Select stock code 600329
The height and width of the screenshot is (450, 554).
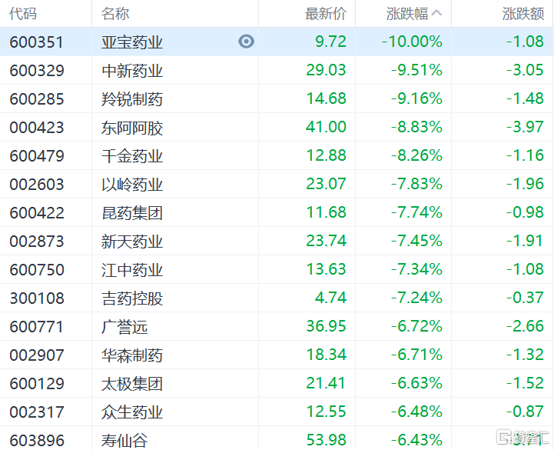tap(37, 71)
